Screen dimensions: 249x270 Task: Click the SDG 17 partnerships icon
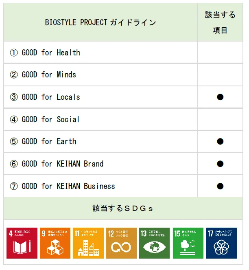(x=221, y=243)
